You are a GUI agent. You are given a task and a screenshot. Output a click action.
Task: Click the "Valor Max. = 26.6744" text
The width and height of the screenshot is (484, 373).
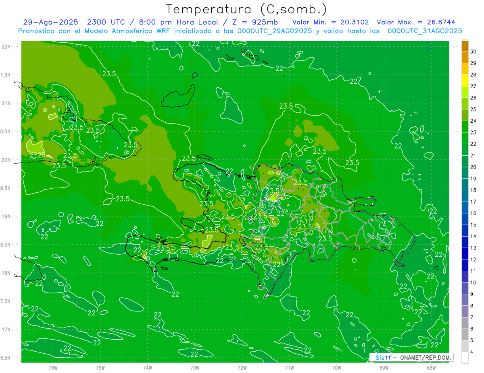click(416, 22)
